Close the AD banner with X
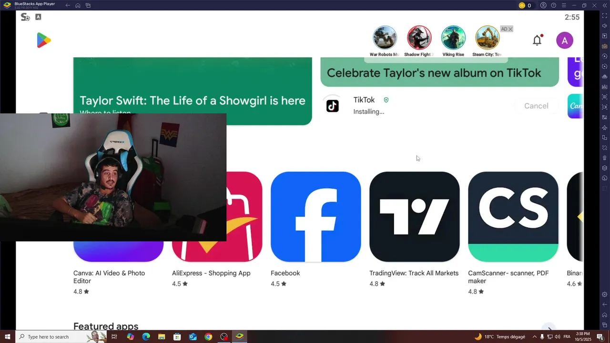 pyautogui.click(x=510, y=29)
